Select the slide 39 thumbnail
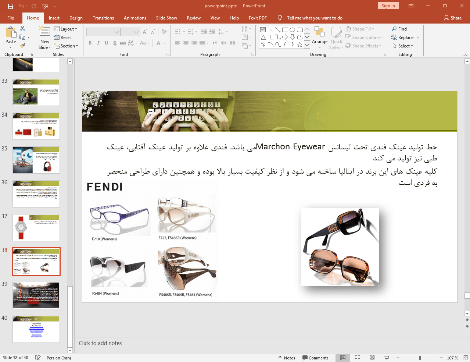The width and height of the screenshot is (470, 362). point(36,295)
